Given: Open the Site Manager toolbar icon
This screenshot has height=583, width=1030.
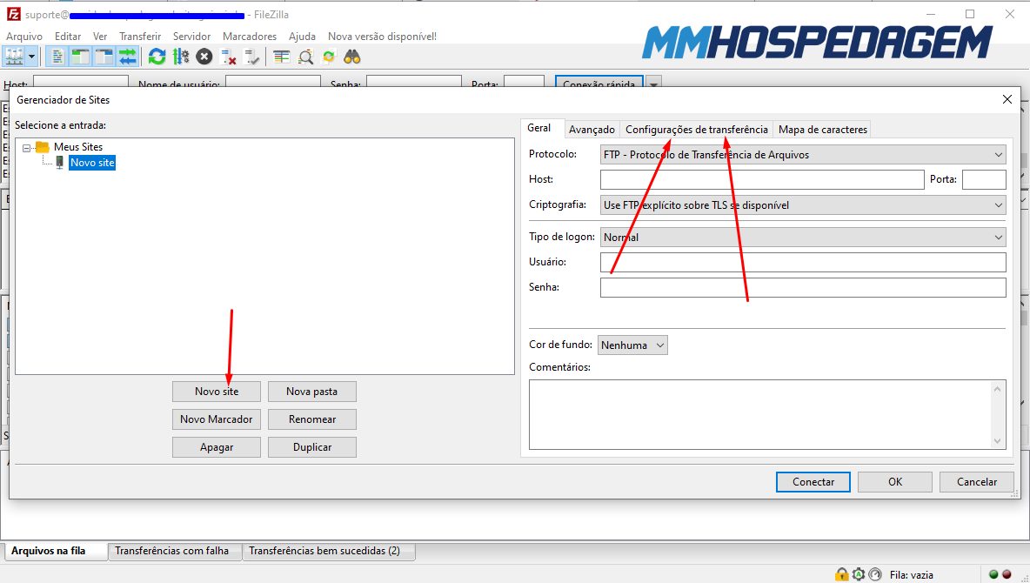Looking at the screenshot, I should (x=14, y=57).
